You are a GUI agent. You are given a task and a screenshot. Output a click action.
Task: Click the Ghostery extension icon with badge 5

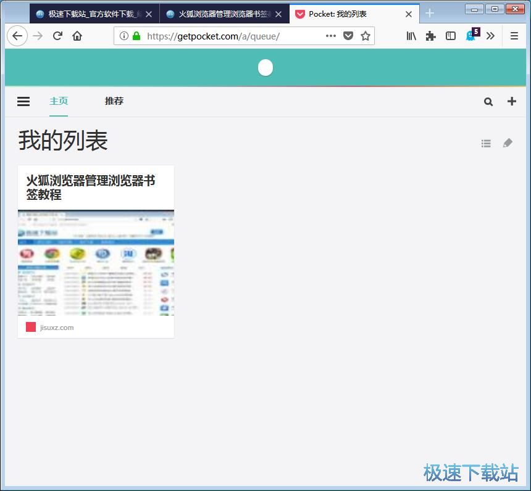472,35
